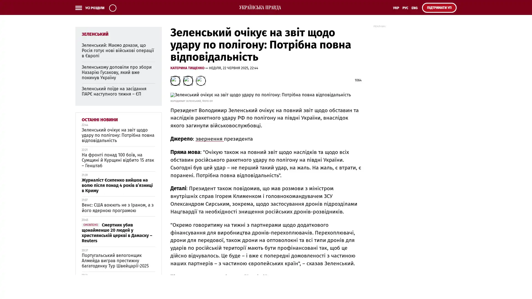
Task: Click the Українська правда logo
Action: 260,8
